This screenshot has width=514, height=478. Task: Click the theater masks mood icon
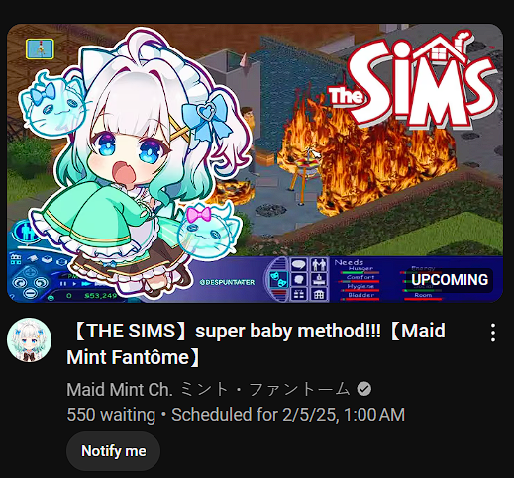pyautogui.click(x=278, y=279)
